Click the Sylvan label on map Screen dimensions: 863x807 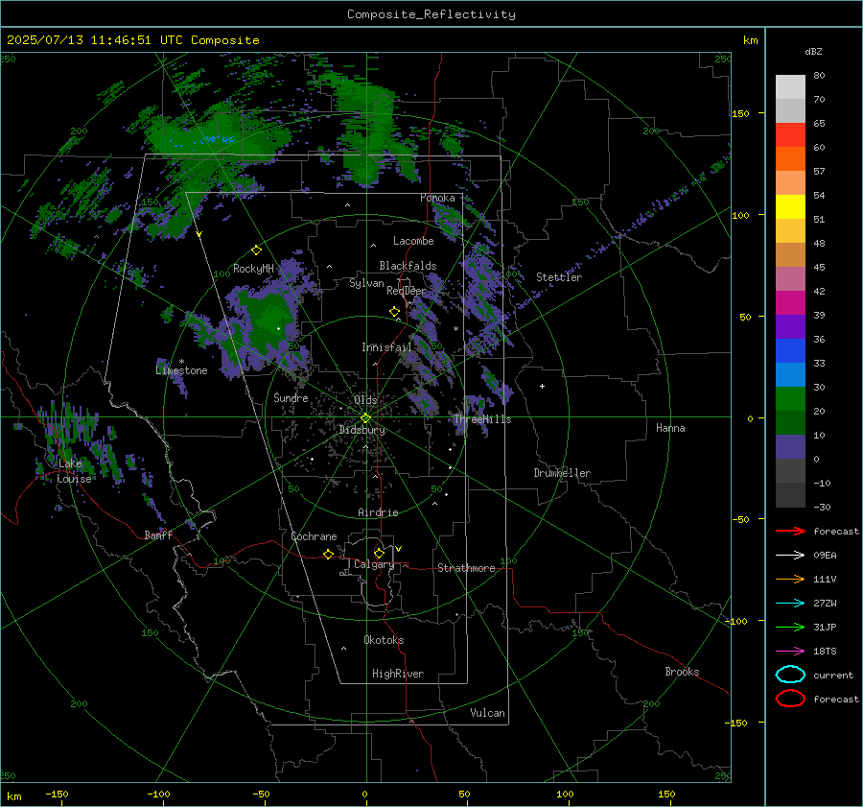point(366,283)
